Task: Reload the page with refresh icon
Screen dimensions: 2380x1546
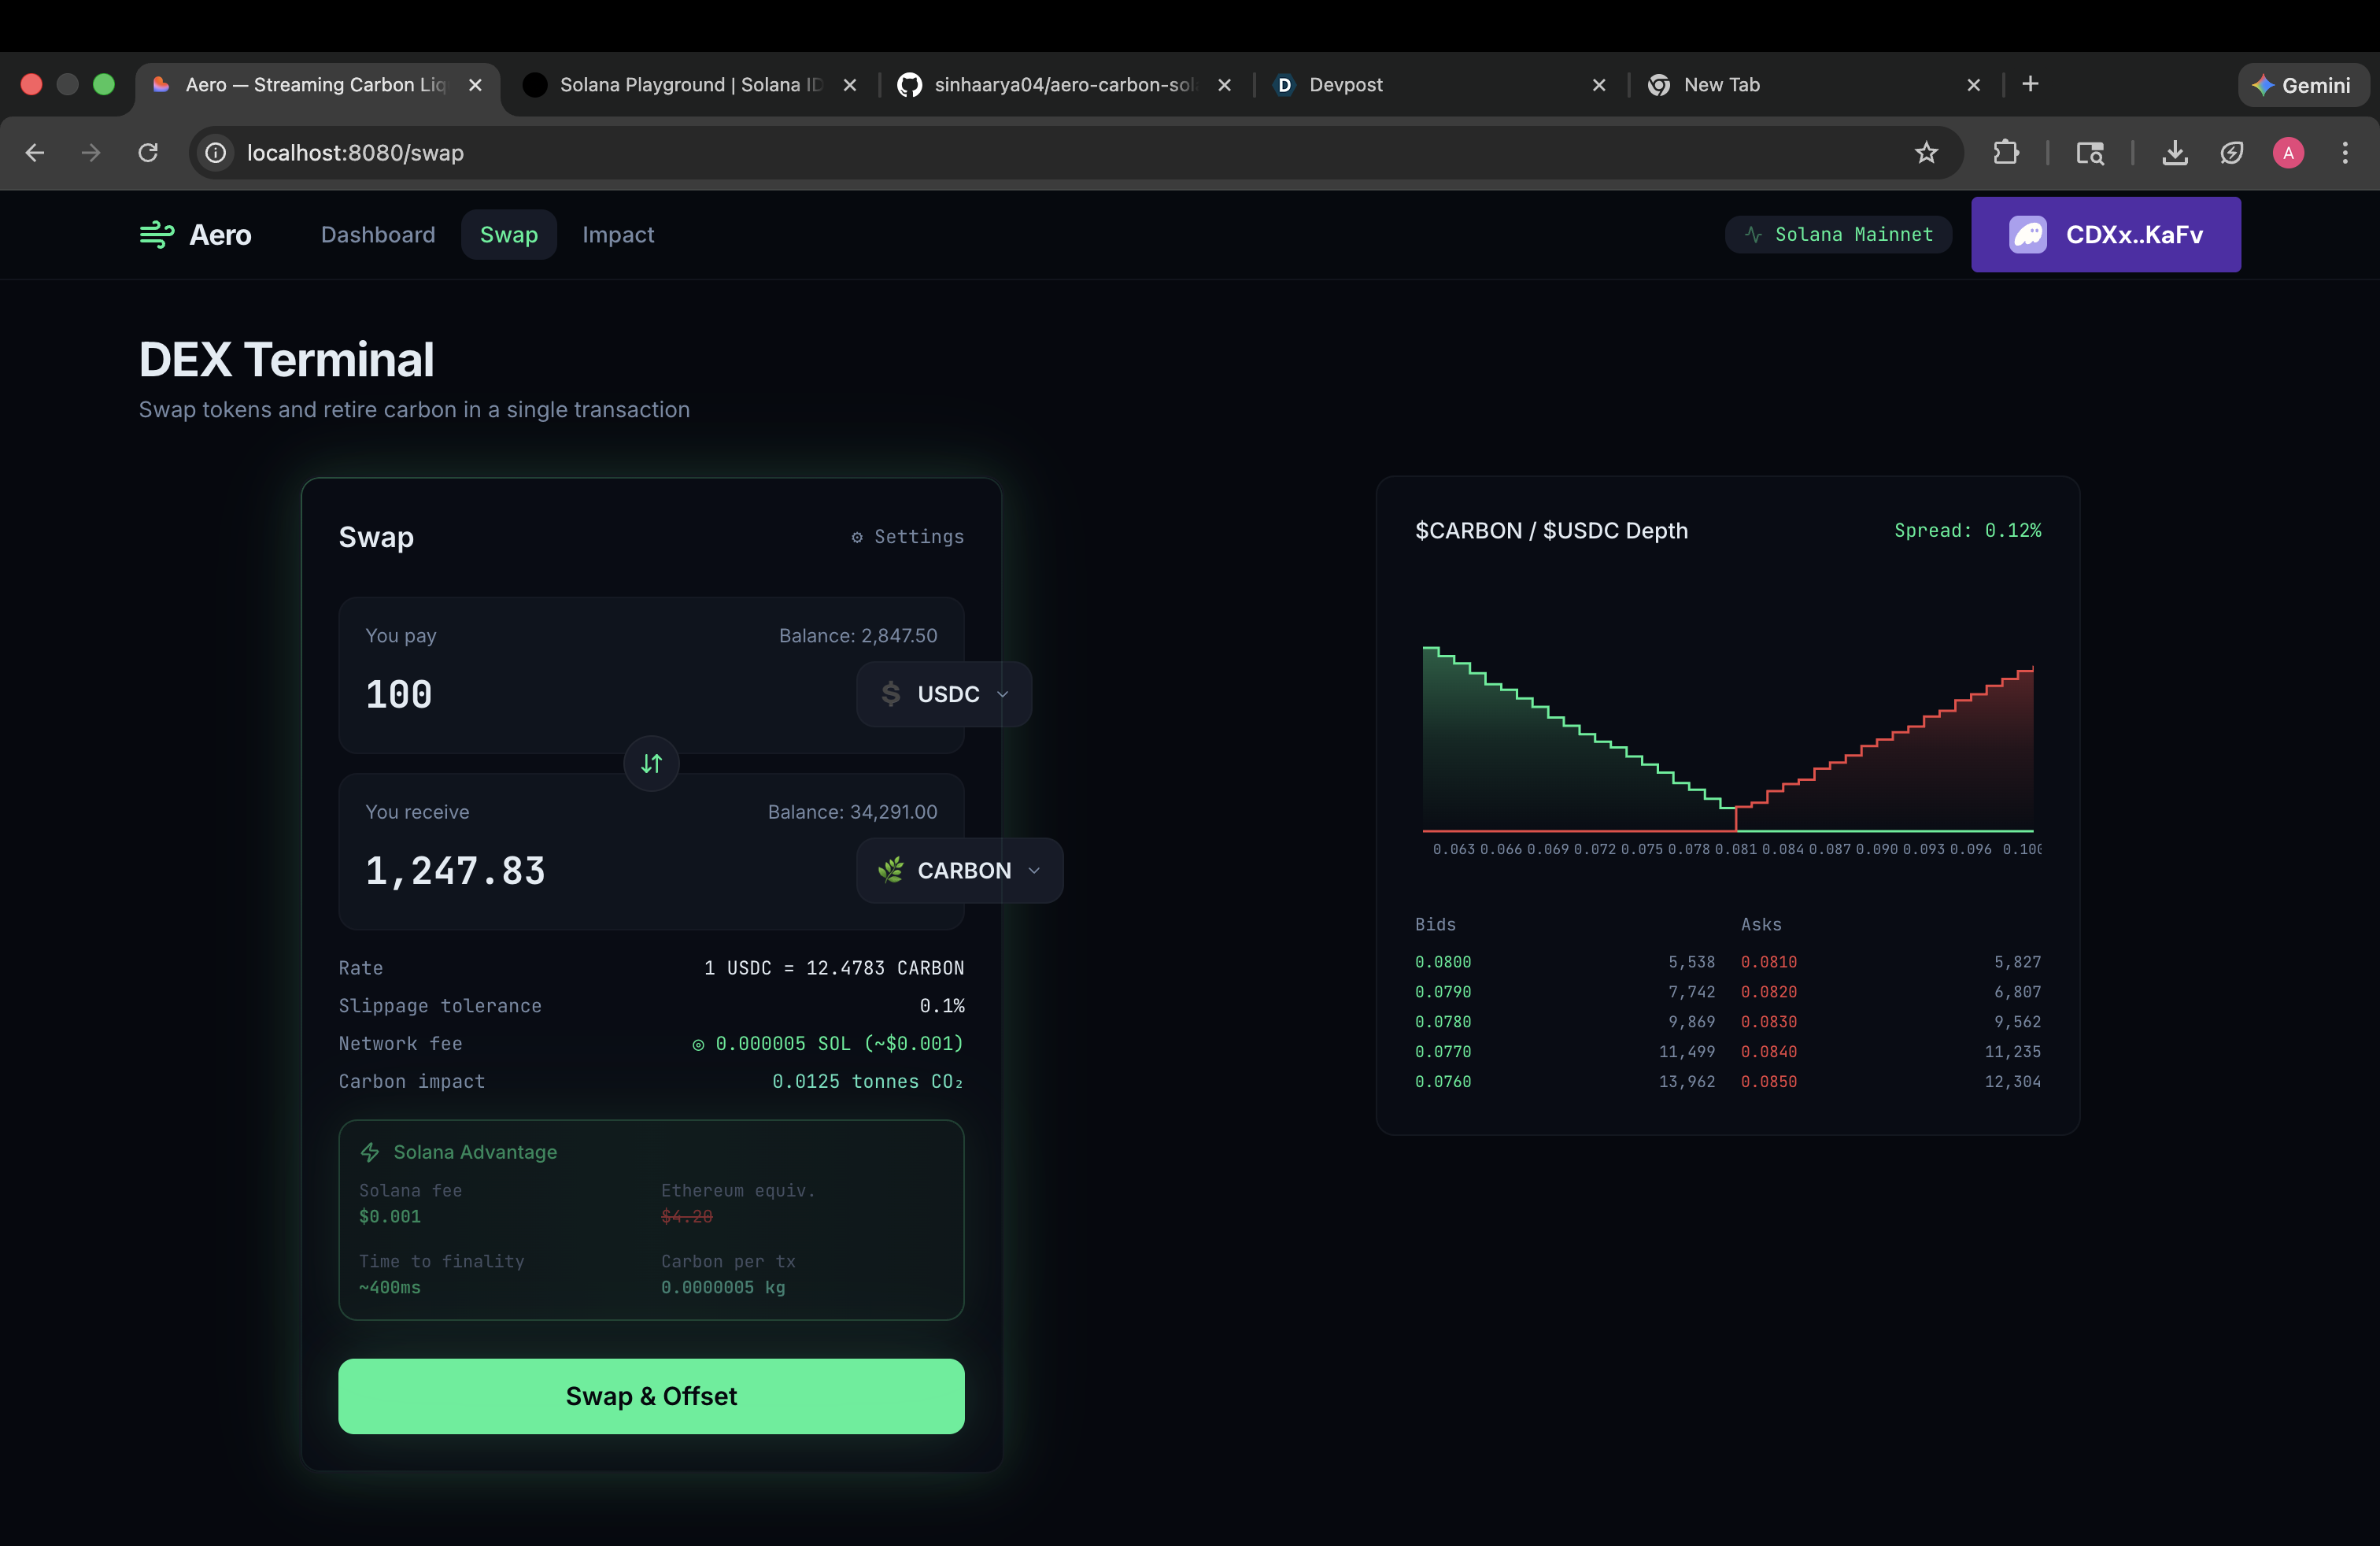Action: point(148,153)
